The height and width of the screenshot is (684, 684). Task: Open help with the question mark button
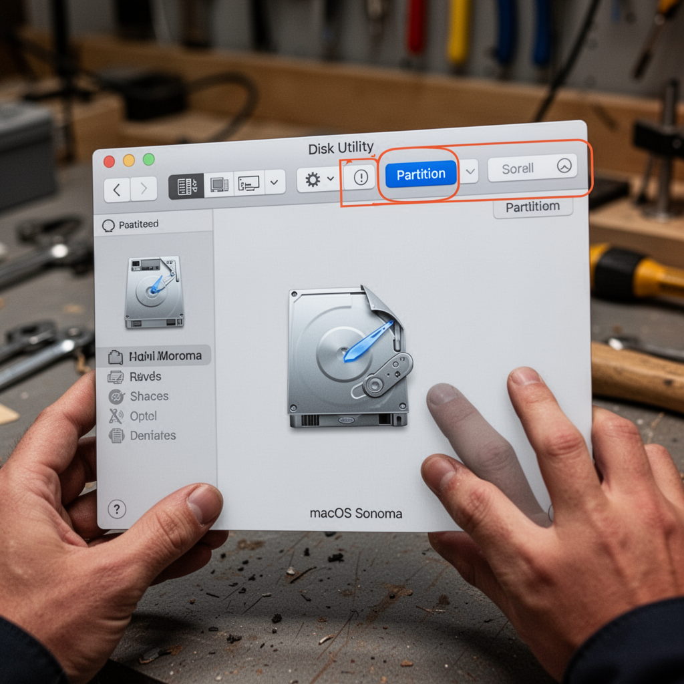point(117,509)
